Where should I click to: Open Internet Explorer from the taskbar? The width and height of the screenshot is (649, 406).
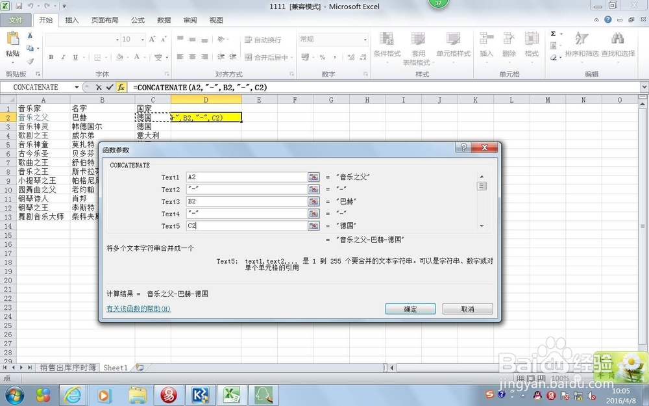[73, 395]
